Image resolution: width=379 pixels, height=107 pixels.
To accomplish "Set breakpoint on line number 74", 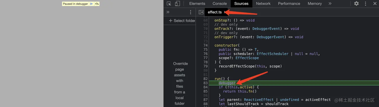I will click(x=206, y=45).
